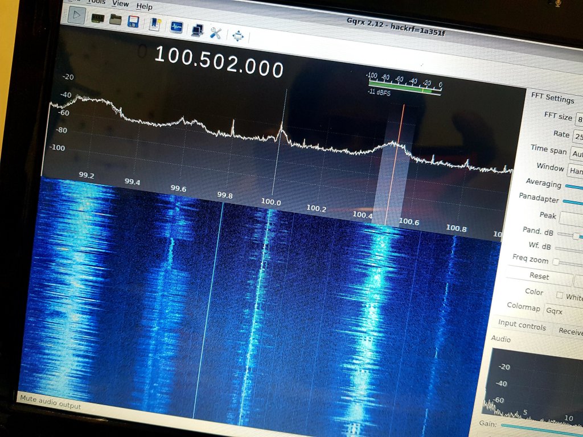Switch to the Input controls tab
The height and width of the screenshot is (437, 583).
point(522,325)
